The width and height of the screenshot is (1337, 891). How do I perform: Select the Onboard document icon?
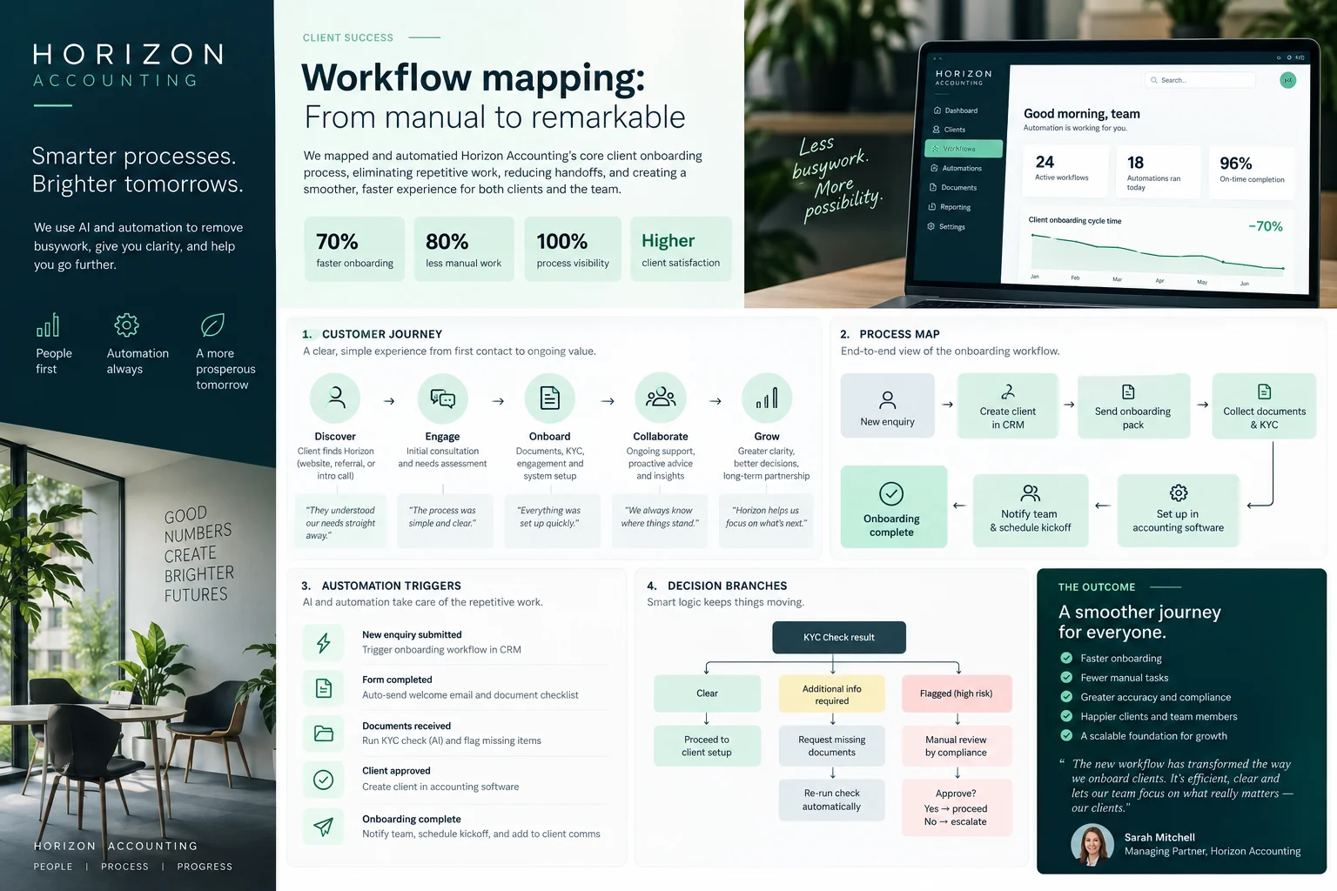click(x=550, y=399)
